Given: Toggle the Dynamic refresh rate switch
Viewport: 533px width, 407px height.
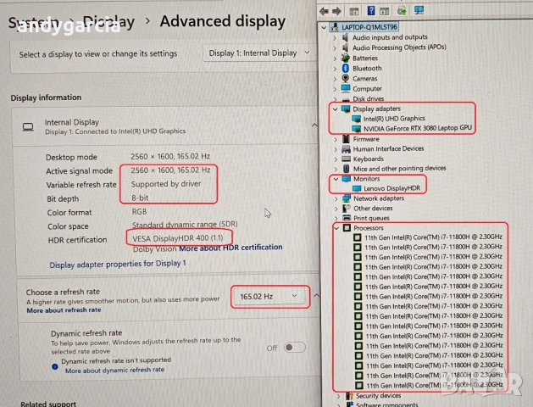Looking at the screenshot, I should 294,347.
